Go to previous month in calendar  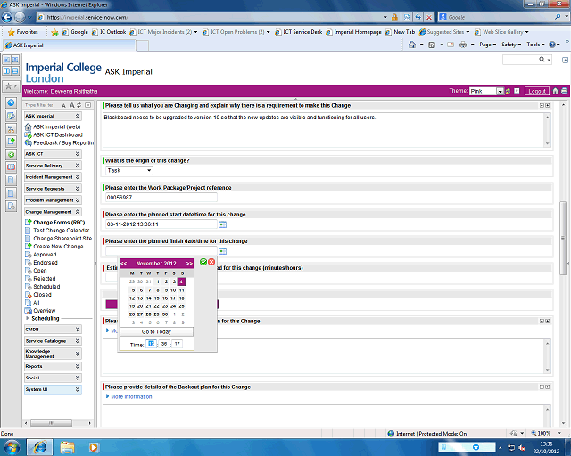point(124,264)
